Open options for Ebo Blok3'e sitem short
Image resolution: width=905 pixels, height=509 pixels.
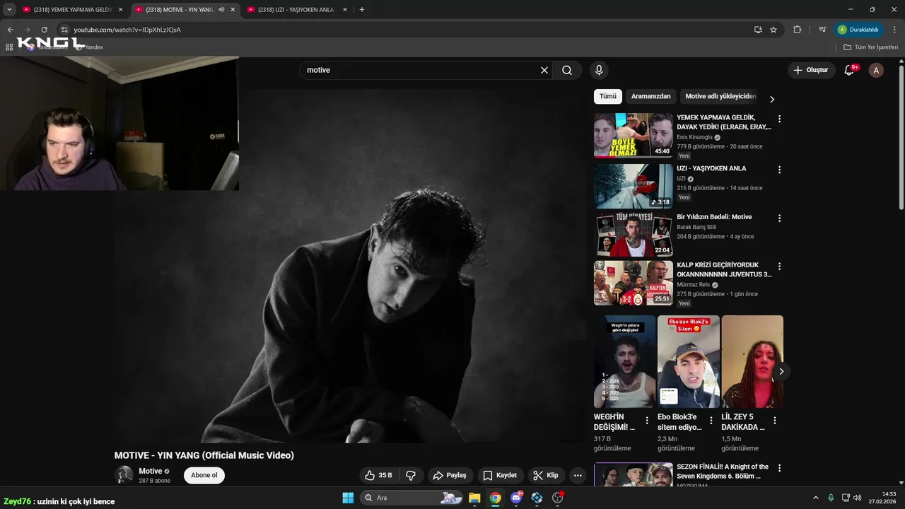(711, 421)
